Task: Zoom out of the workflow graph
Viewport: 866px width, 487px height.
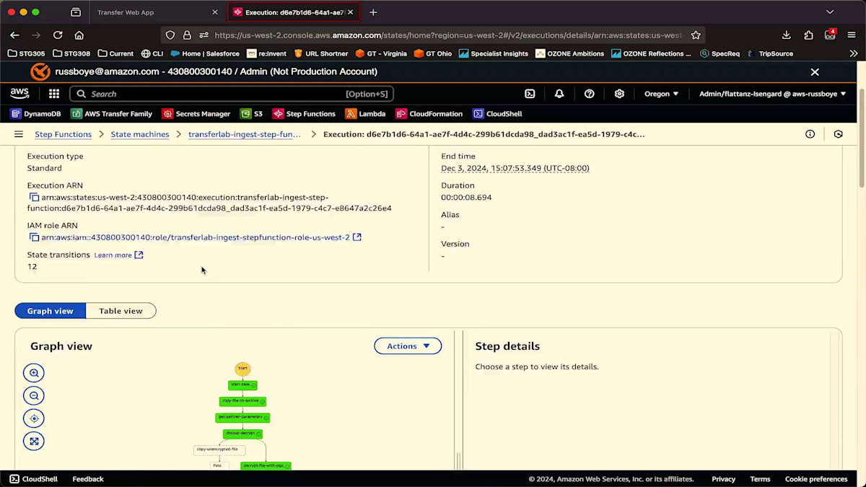Action: coord(33,395)
